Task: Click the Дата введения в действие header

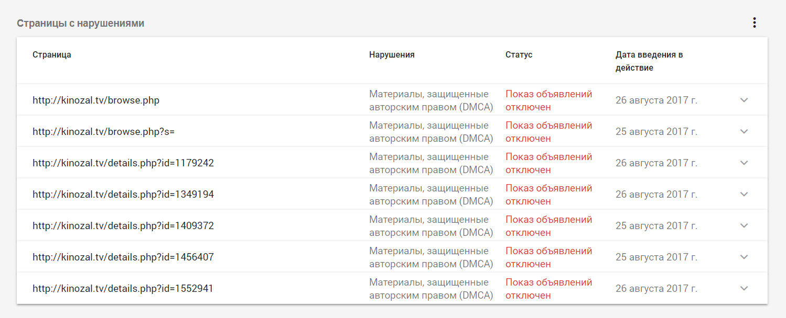Action: point(649,61)
